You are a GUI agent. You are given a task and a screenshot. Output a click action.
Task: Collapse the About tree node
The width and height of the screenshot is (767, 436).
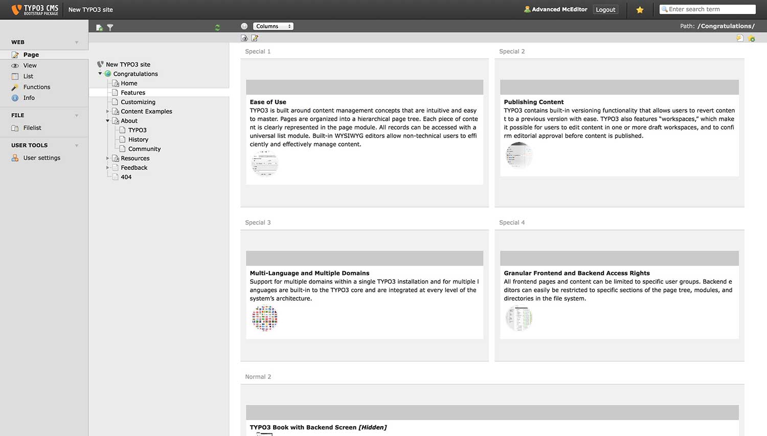pyautogui.click(x=108, y=121)
